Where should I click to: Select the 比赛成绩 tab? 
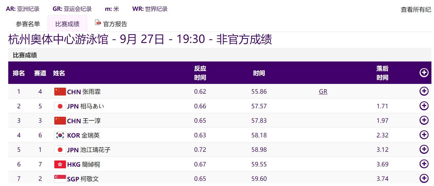click(x=67, y=24)
